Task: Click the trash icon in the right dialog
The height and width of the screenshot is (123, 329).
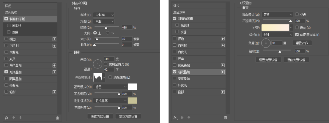Action: click(225, 118)
